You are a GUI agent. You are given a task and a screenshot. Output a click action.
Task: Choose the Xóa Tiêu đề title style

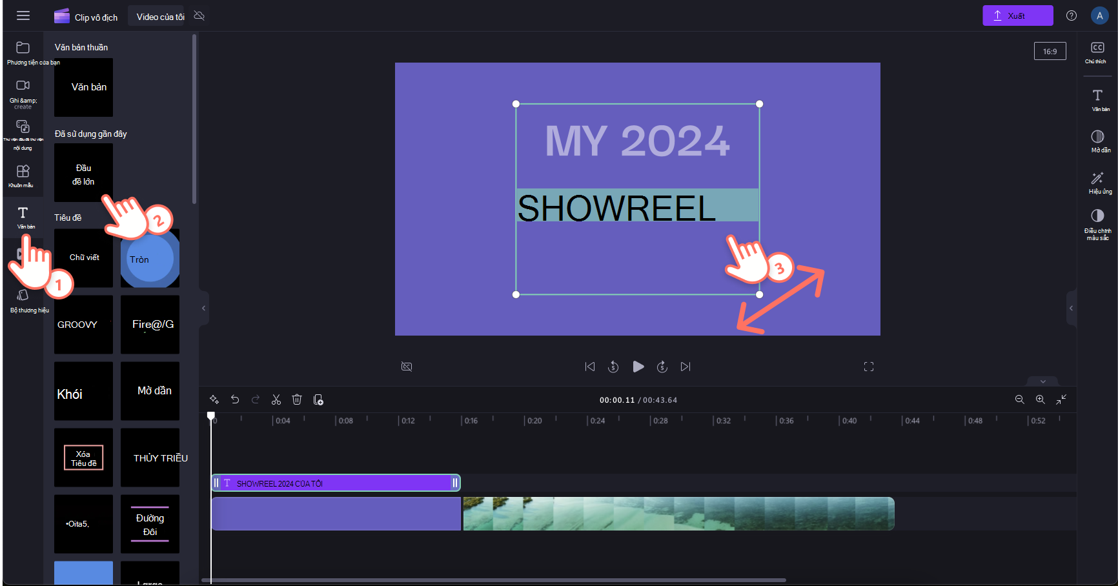point(83,458)
